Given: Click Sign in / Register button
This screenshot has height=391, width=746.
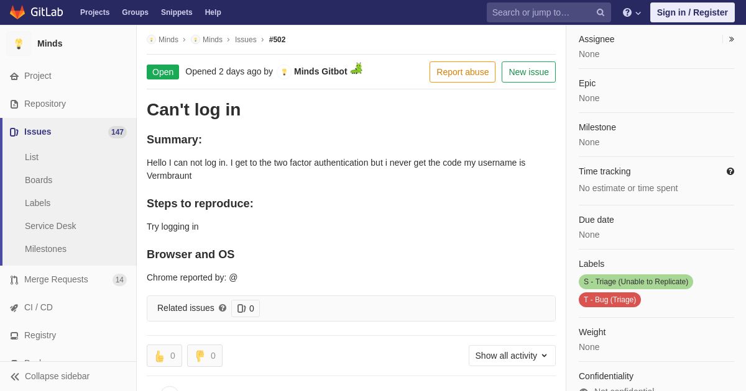Looking at the screenshot, I should [x=693, y=12].
